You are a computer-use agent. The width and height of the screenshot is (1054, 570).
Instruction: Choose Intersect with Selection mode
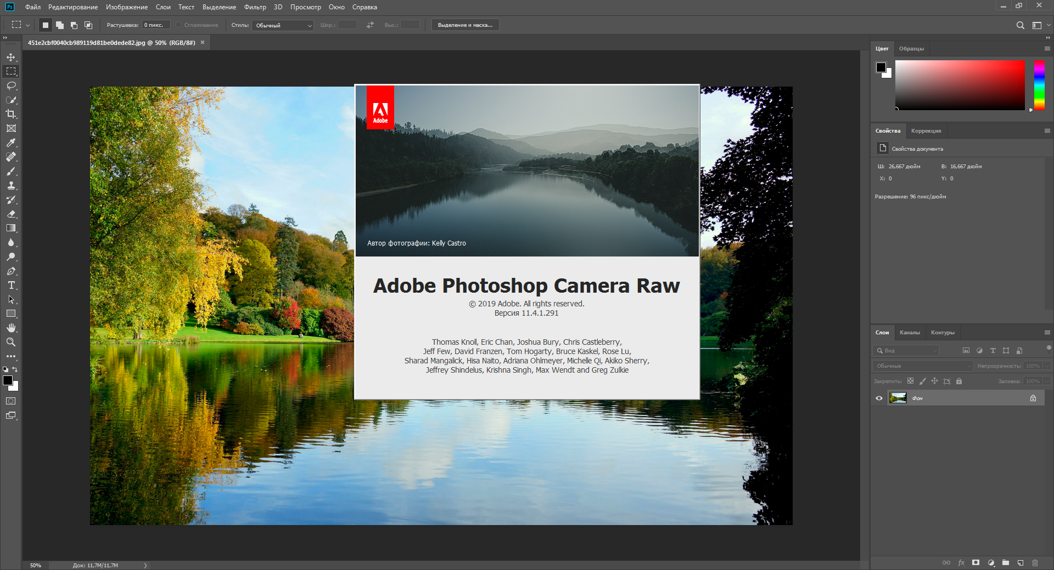click(x=88, y=25)
